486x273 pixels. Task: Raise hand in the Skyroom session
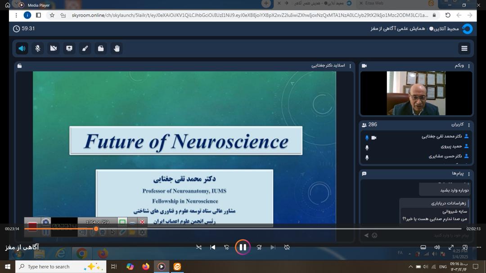(117, 48)
